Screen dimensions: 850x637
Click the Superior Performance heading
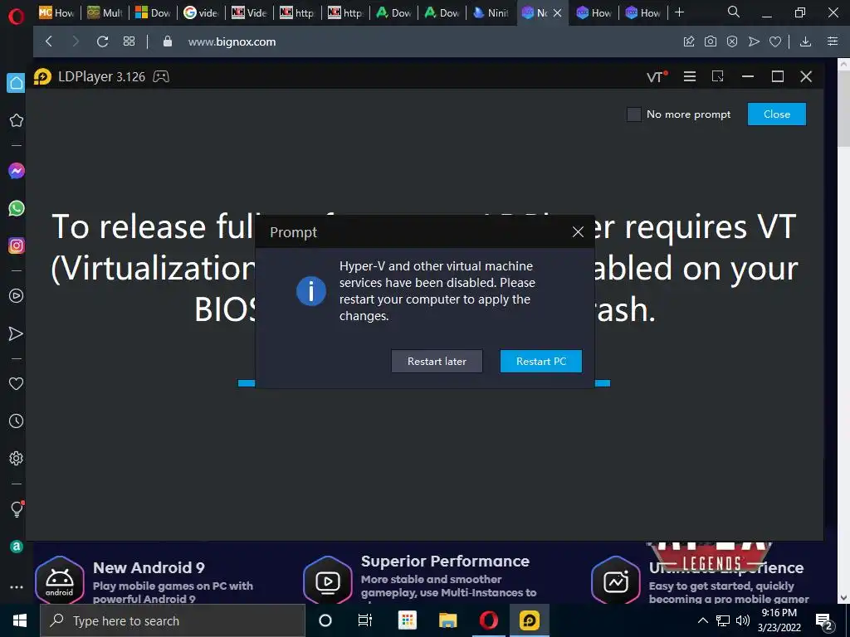(x=445, y=562)
